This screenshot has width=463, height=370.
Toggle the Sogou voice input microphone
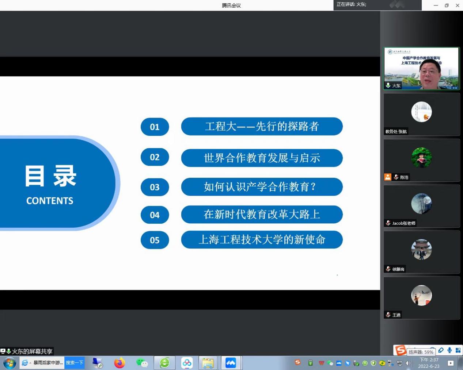pyautogui.click(x=449, y=350)
